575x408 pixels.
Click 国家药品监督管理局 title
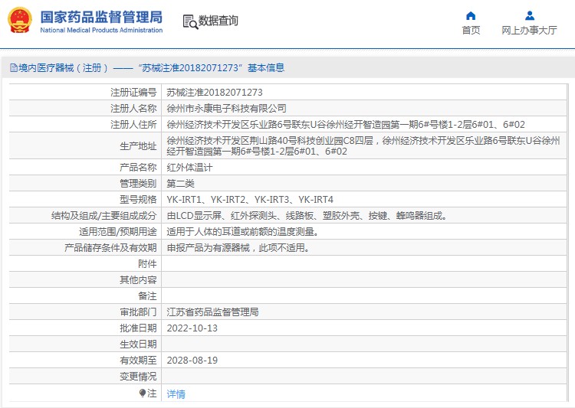coord(101,17)
